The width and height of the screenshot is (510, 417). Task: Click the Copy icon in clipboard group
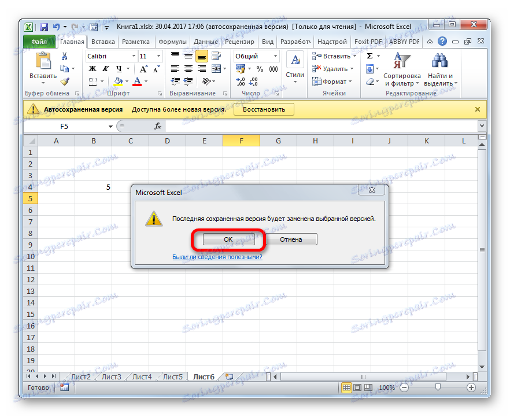click(x=64, y=69)
